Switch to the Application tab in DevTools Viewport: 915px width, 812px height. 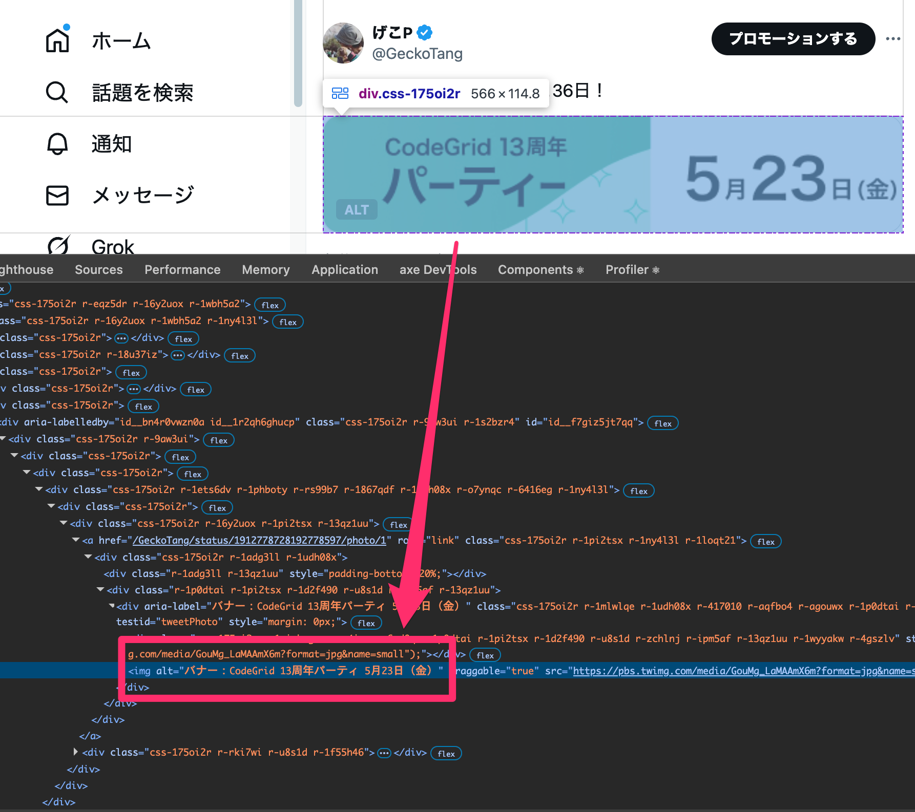(345, 270)
